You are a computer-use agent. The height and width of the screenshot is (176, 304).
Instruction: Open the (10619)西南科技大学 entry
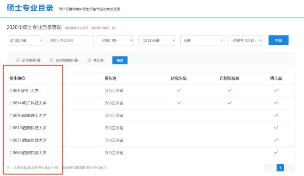[28, 128]
